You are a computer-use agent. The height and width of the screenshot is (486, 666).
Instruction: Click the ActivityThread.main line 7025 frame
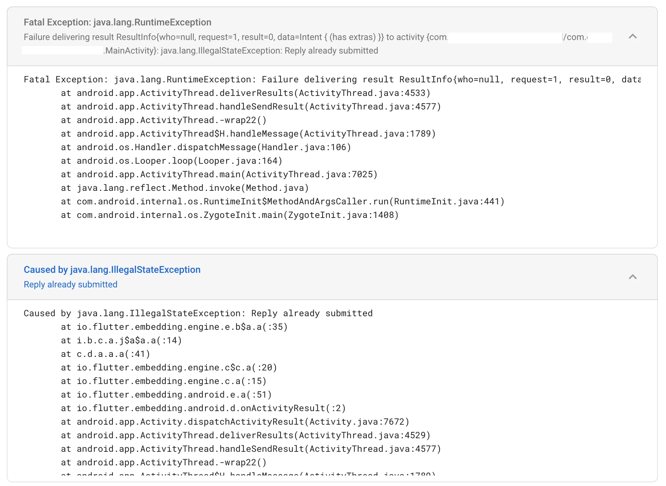pos(219,175)
